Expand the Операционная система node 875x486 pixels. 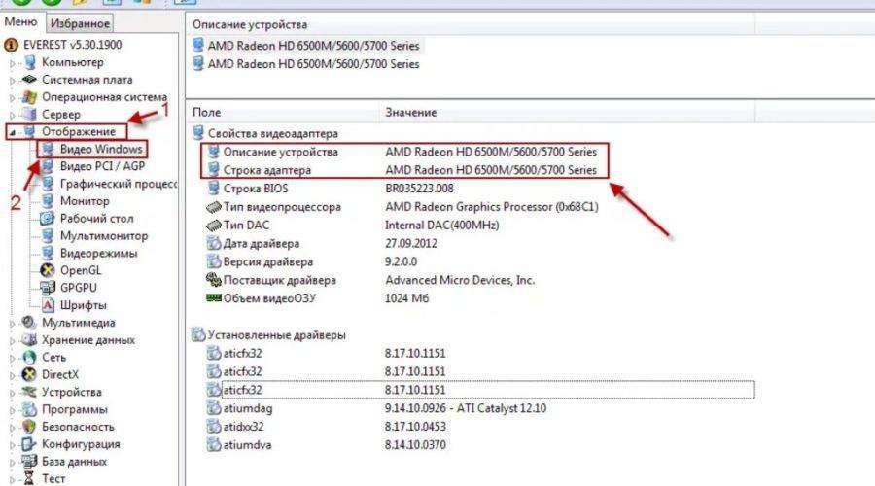pos(13,97)
